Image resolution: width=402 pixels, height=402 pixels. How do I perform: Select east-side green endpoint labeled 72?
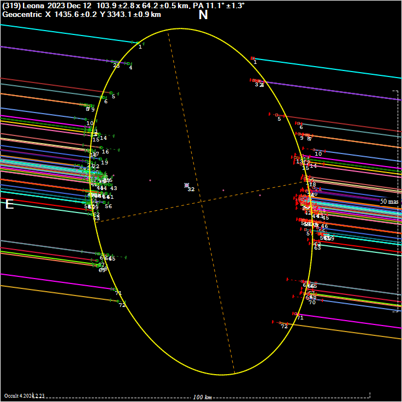pyautogui.click(x=117, y=301)
